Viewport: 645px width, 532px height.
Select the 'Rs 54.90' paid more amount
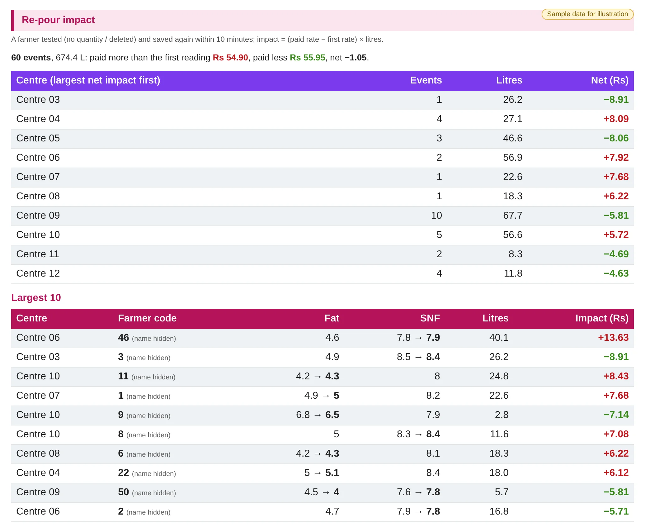(230, 58)
